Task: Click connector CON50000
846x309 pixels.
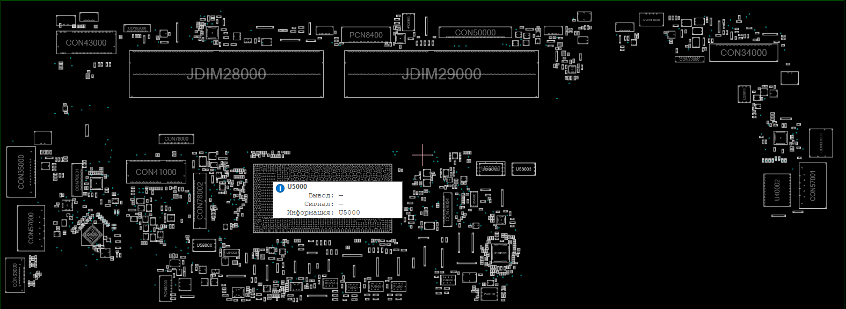Action: [475, 33]
